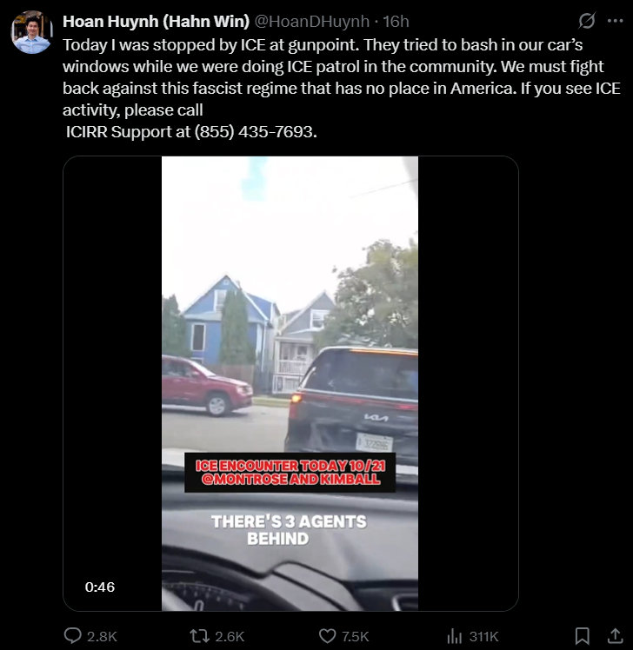Click the 2.8K reply count
Image resolution: width=633 pixels, height=650 pixels.
click(x=102, y=636)
